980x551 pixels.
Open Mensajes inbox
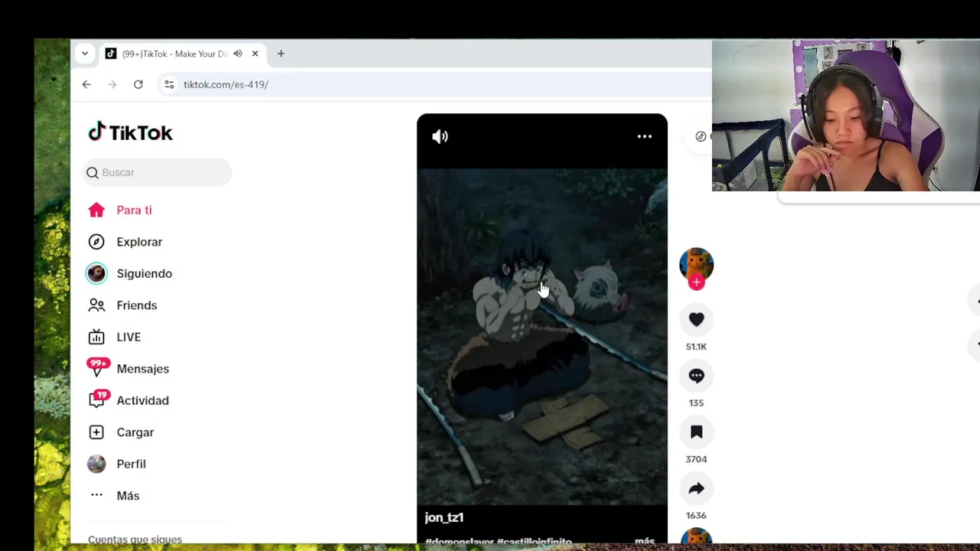click(x=142, y=369)
